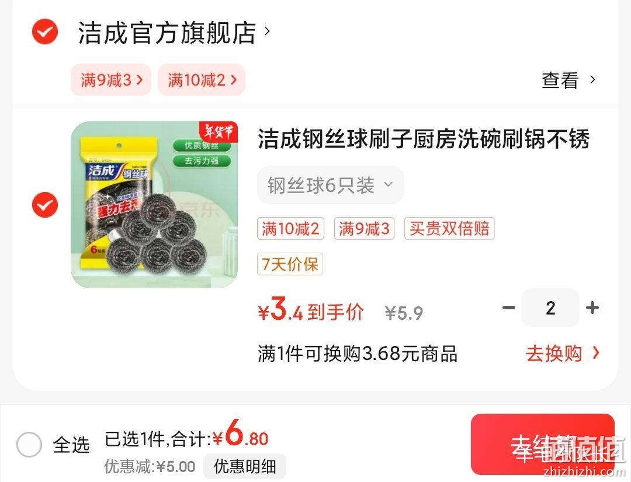This screenshot has height=482, width=631.
Task: Uncheck the 洁成官方旗舰店 store checkbox
Action: coord(45,32)
